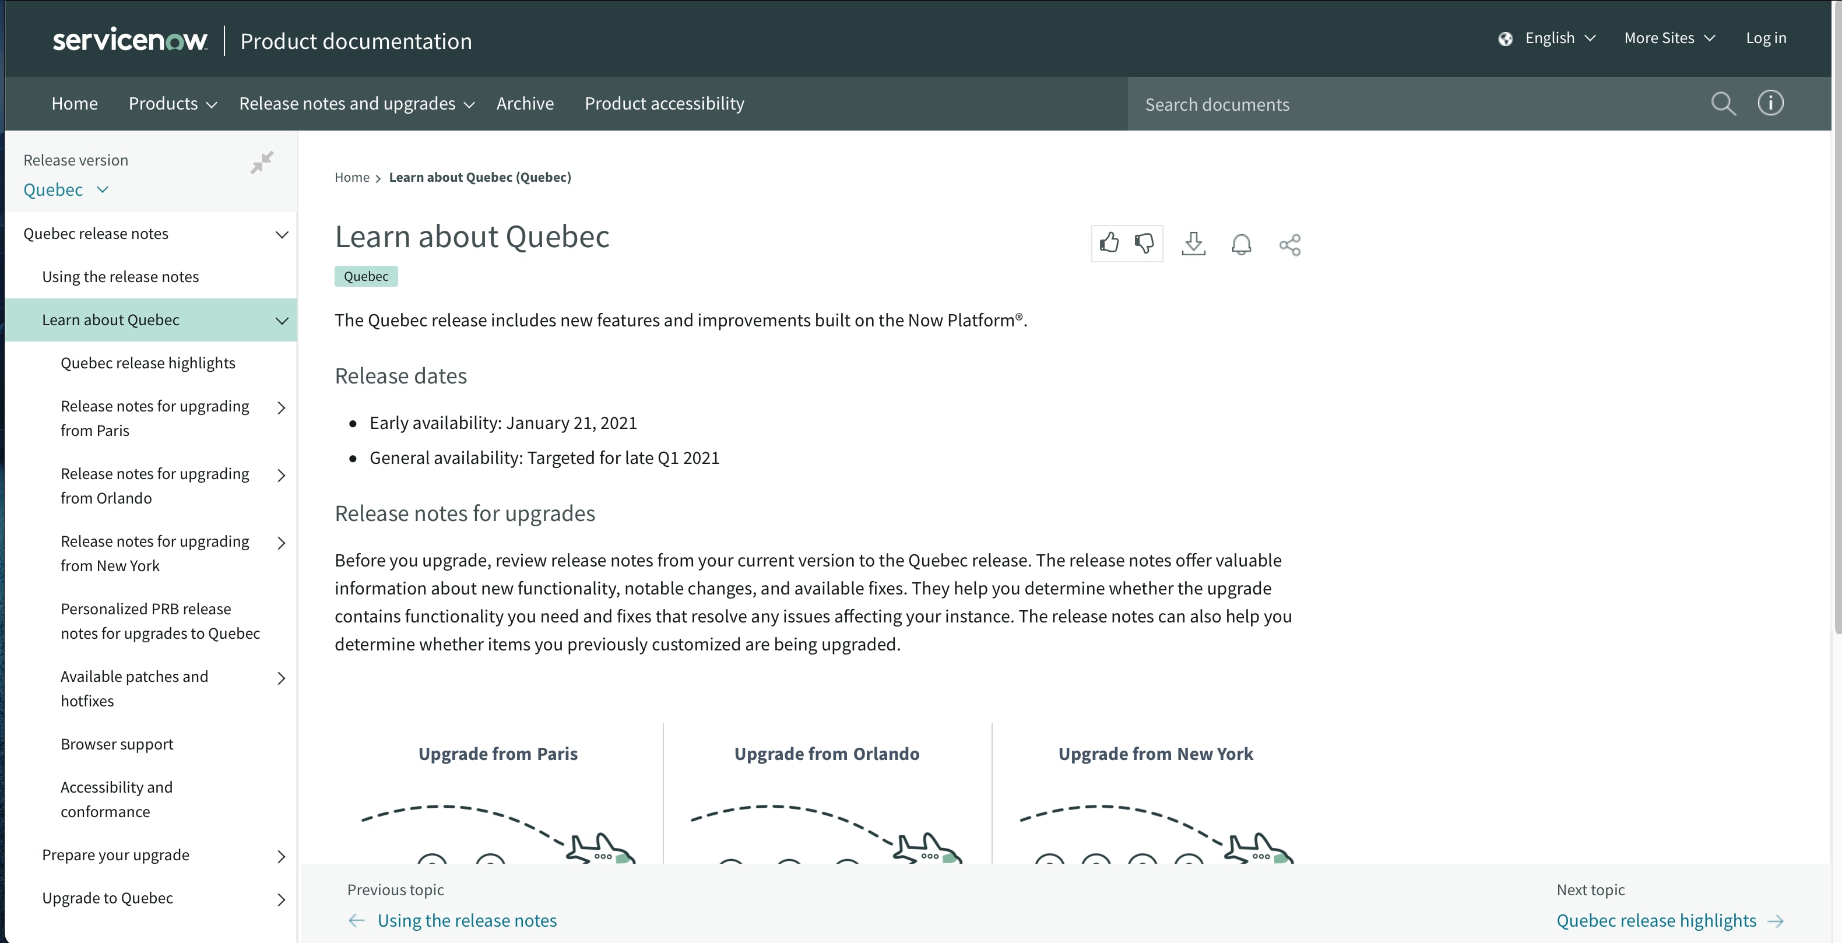
Task: Click the share icon
Action: 1289,245
